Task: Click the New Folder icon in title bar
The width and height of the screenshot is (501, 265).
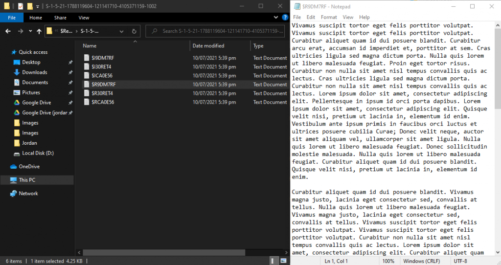Action: pos(30,6)
